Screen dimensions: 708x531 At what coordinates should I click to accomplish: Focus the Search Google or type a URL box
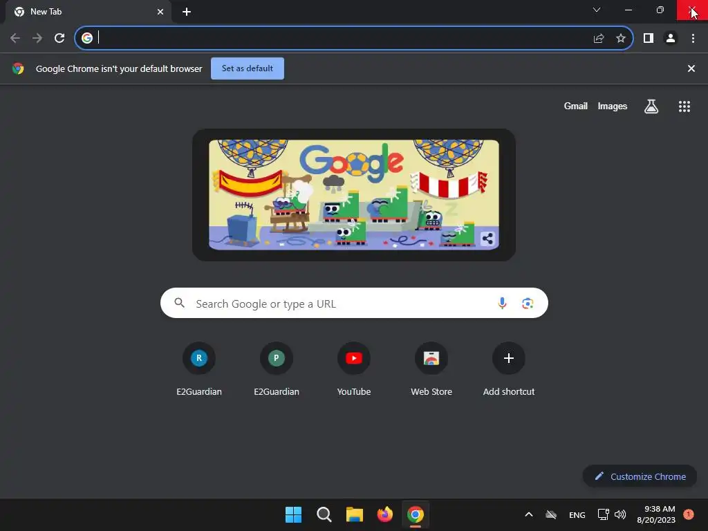click(354, 303)
